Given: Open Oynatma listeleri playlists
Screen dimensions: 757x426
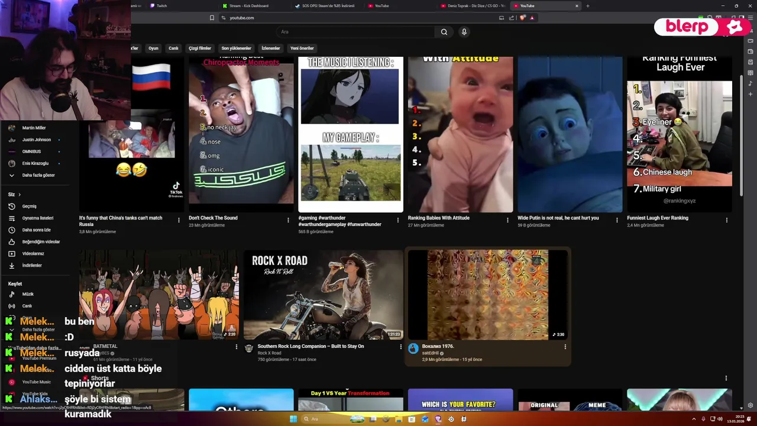Looking at the screenshot, I should 37,218.
